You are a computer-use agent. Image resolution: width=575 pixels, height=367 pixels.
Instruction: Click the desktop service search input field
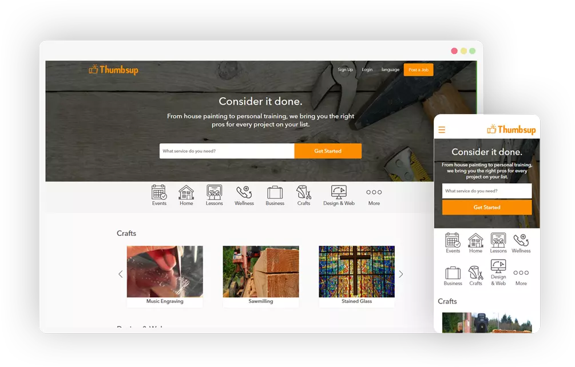coord(227,151)
